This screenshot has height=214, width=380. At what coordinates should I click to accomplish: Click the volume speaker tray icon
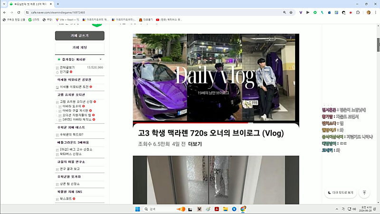point(354,209)
